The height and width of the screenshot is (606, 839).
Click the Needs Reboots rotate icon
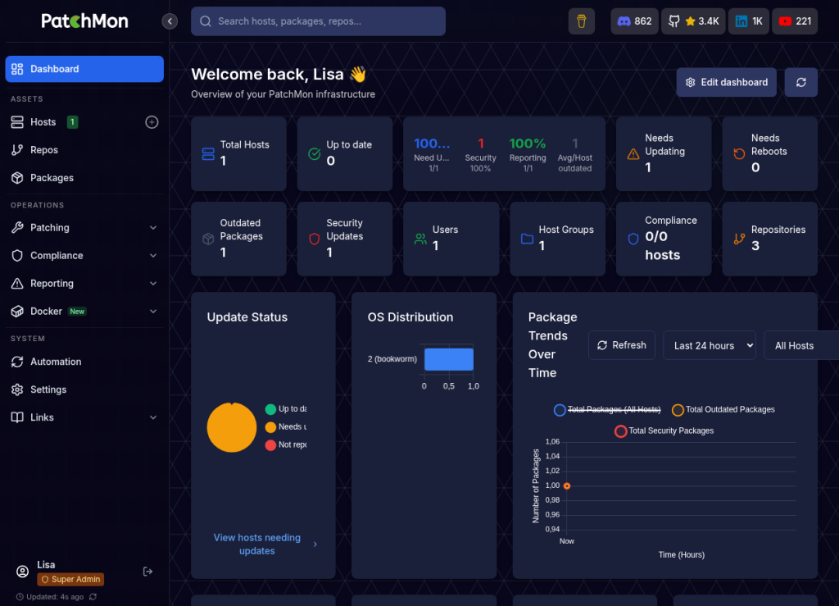739,154
